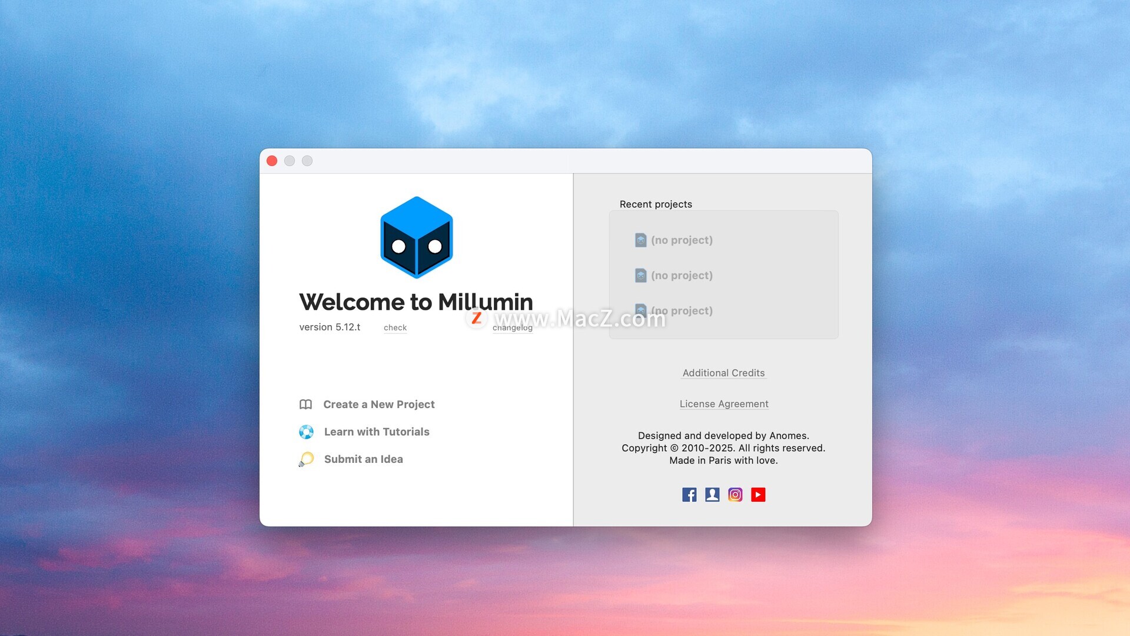Select second (no project) recent entry
1130x636 pixels.
tap(682, 276)
